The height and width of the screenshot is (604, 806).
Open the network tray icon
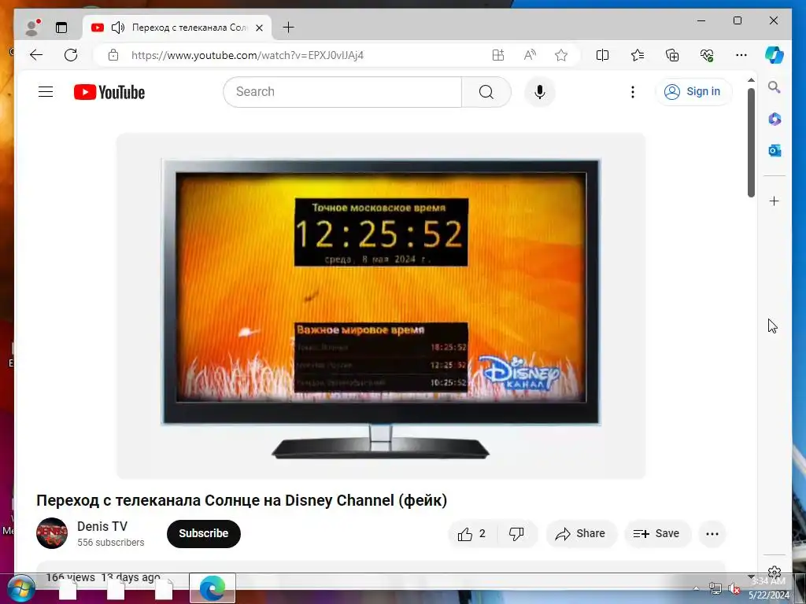click(x=715, y=588)
